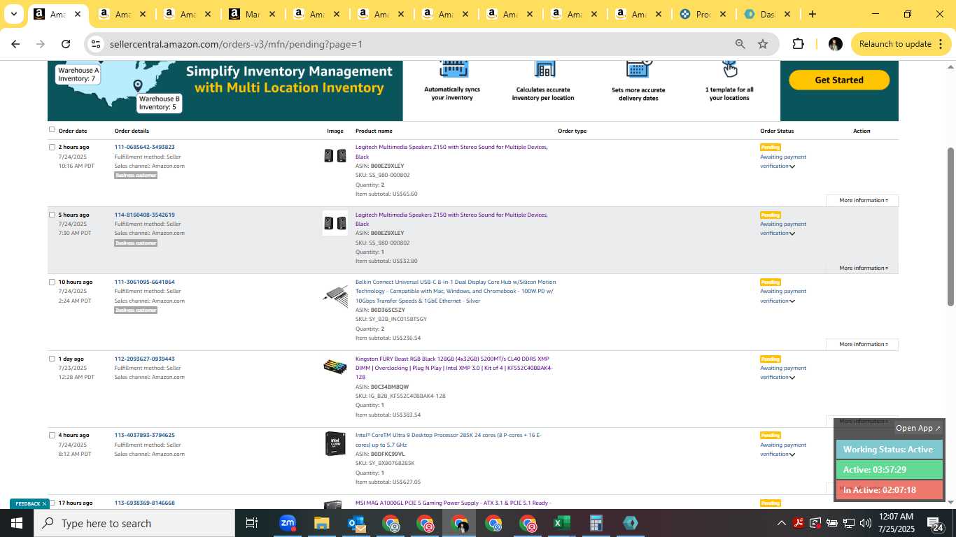Image resolution: width=956 pixels, height=537 pixels.
Task: Click the Windows Start button
Action: tap(16, 523)
